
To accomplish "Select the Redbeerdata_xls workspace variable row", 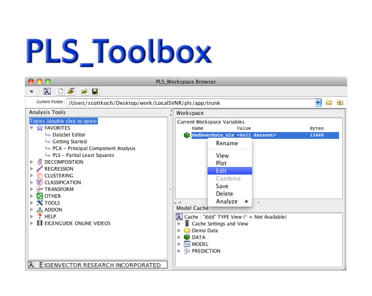I will tap(265, 135).
